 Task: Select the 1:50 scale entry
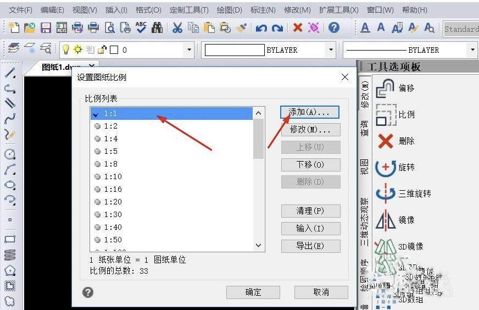click(x=171, y=240)
